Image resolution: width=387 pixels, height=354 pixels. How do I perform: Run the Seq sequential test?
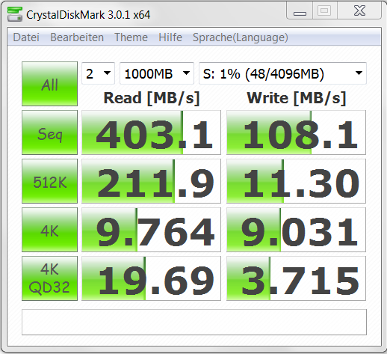[49, 132]
